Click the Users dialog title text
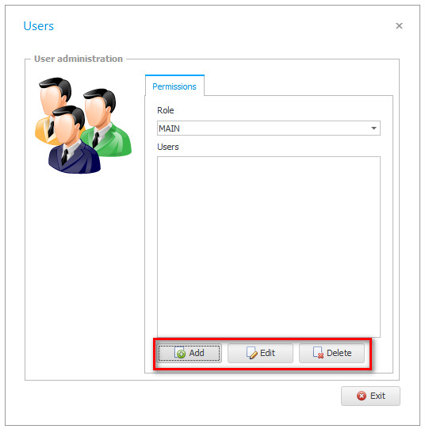The height and width of the screenshot is (429, 429). click(x=39, y=26)
